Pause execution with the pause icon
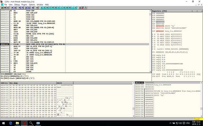203x126 pixels. tap(15, 8)
